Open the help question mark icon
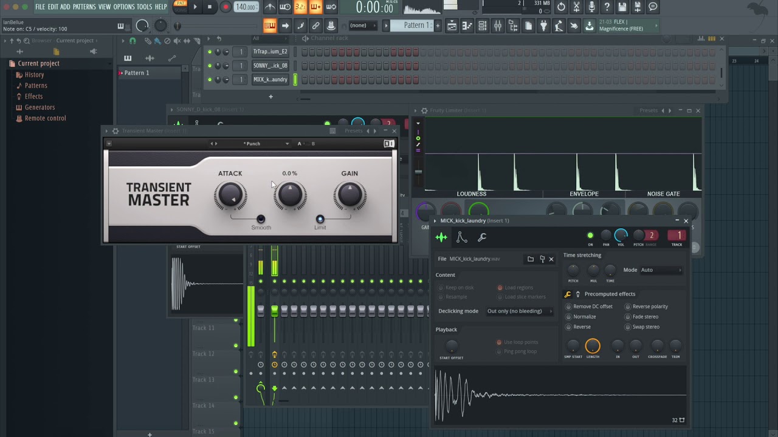 click(607, 7)
